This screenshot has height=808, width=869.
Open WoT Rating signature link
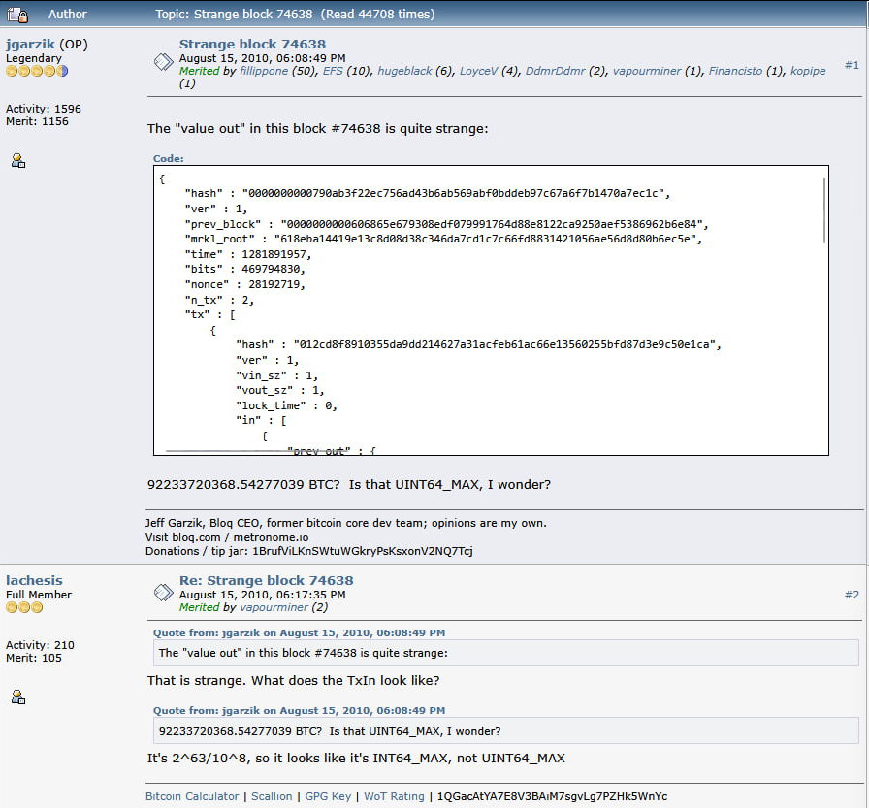pos(394,796)
